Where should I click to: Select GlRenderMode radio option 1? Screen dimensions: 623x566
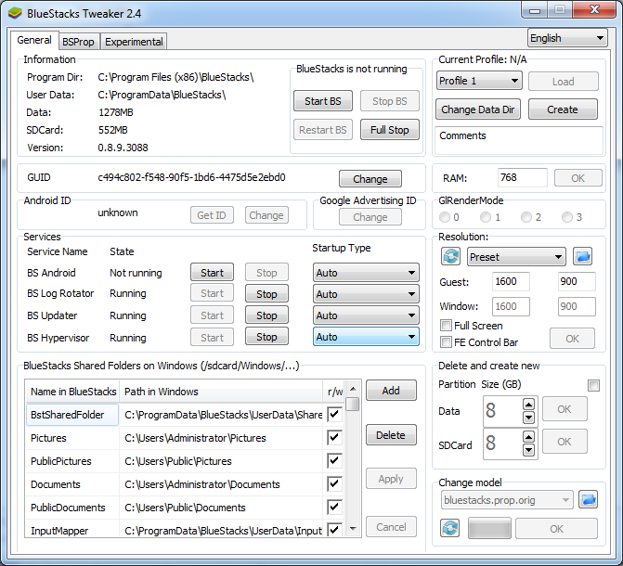pos(486,217)
